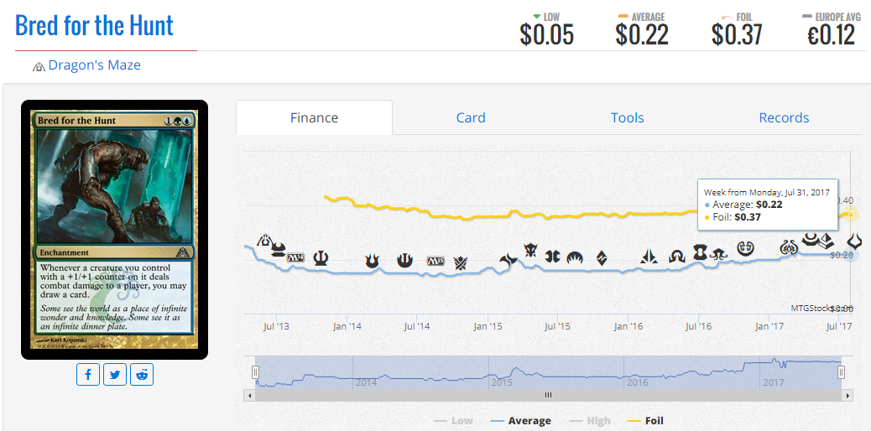Click the right range handle of the navigator
This screenshot has height=431, width=871.
pyautogui.click(x=842, y=372)
